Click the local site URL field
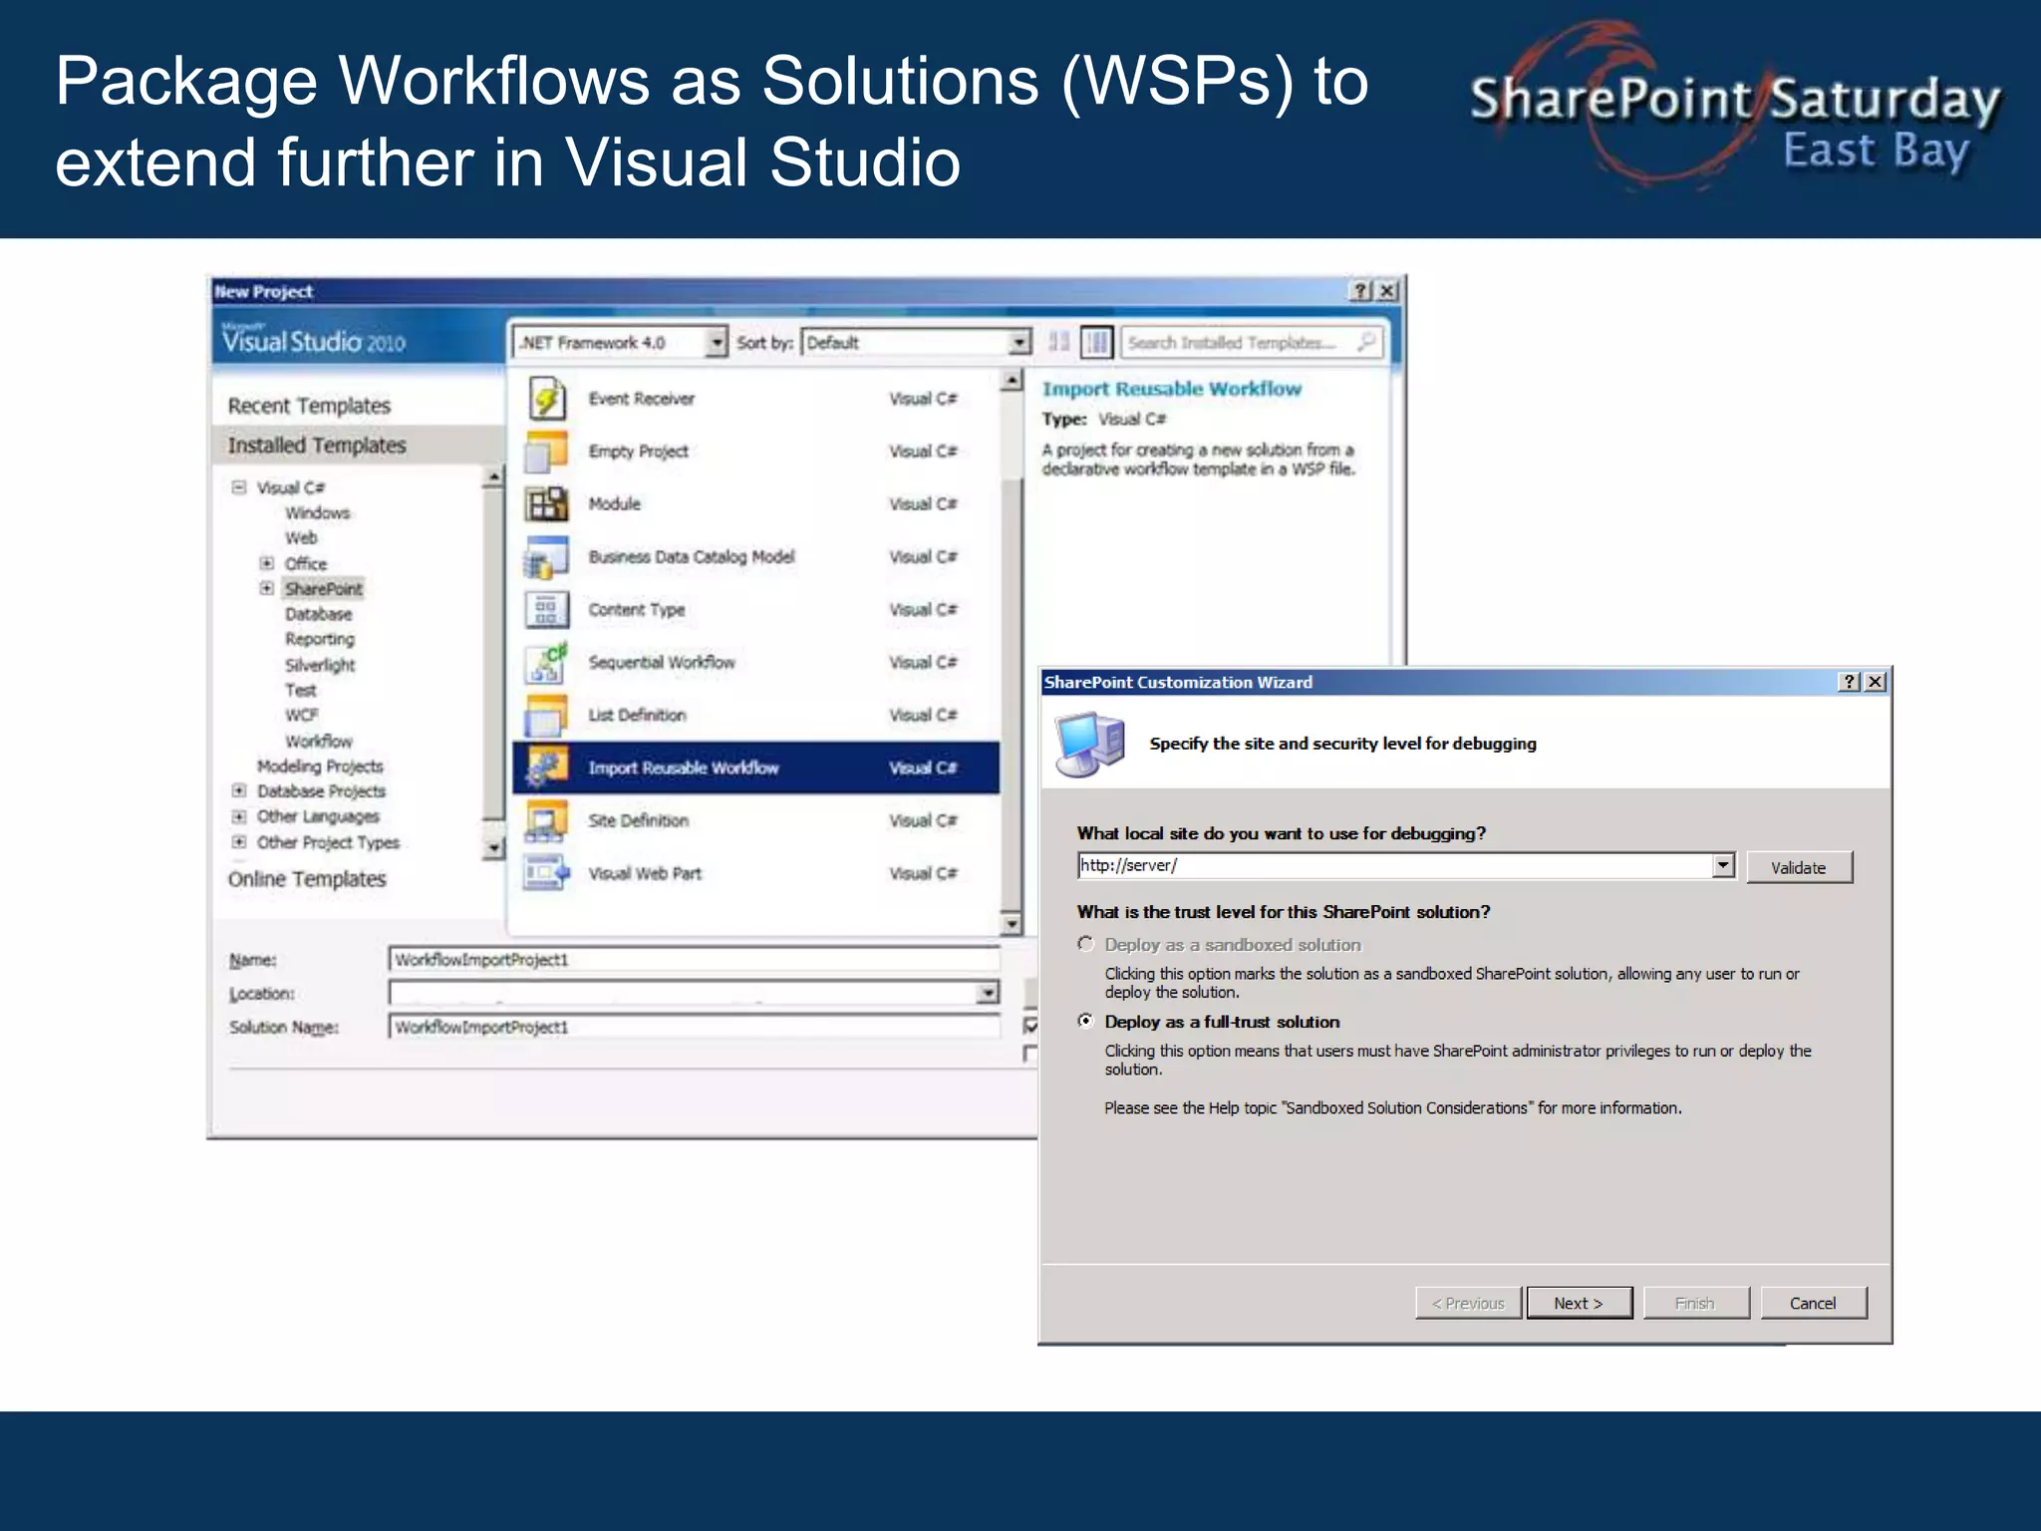The width and height of the screenshot is (2041, 1531). tap(1395, 865)
